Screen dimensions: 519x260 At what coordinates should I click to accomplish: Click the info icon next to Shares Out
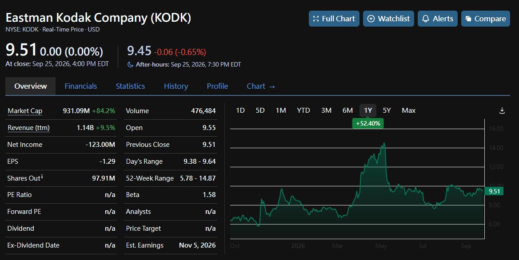point(42,177)
